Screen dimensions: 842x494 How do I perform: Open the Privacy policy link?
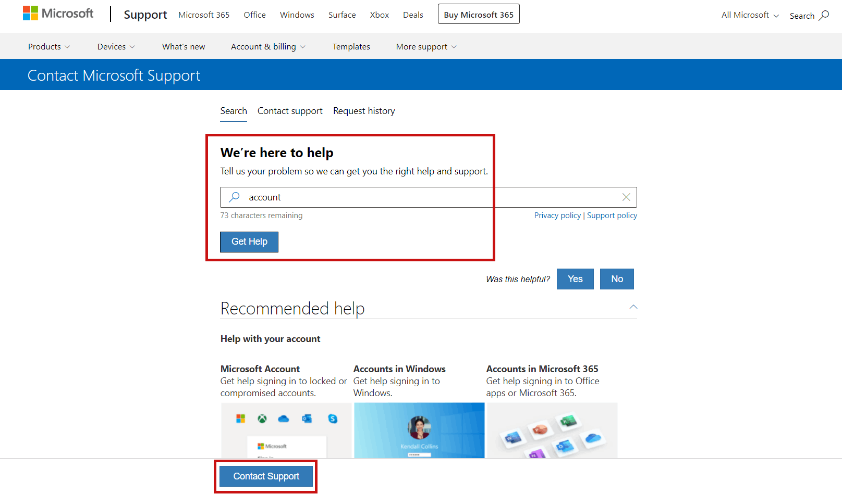pyautogui.click(x=557, y=216)
